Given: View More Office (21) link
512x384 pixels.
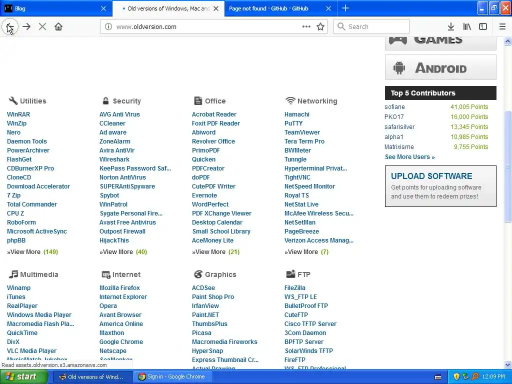Looking at the screenshot, I should tap(215, 252).
